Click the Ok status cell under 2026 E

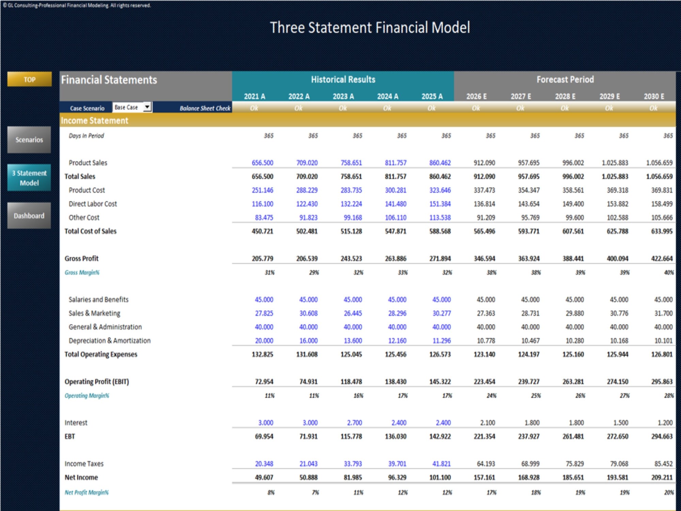point(476,107)
